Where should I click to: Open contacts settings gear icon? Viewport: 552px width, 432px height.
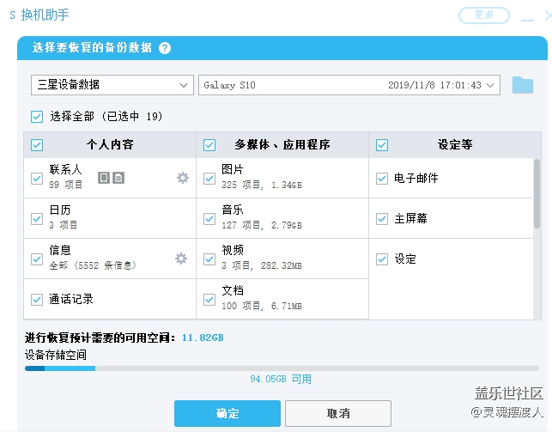point(181,178)
